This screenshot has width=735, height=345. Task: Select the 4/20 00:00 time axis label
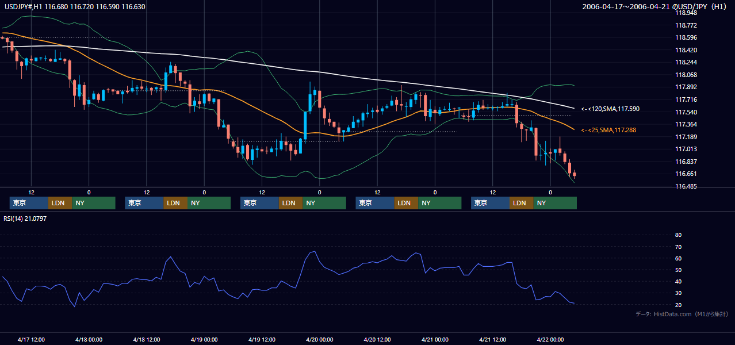tap(320, 339)
